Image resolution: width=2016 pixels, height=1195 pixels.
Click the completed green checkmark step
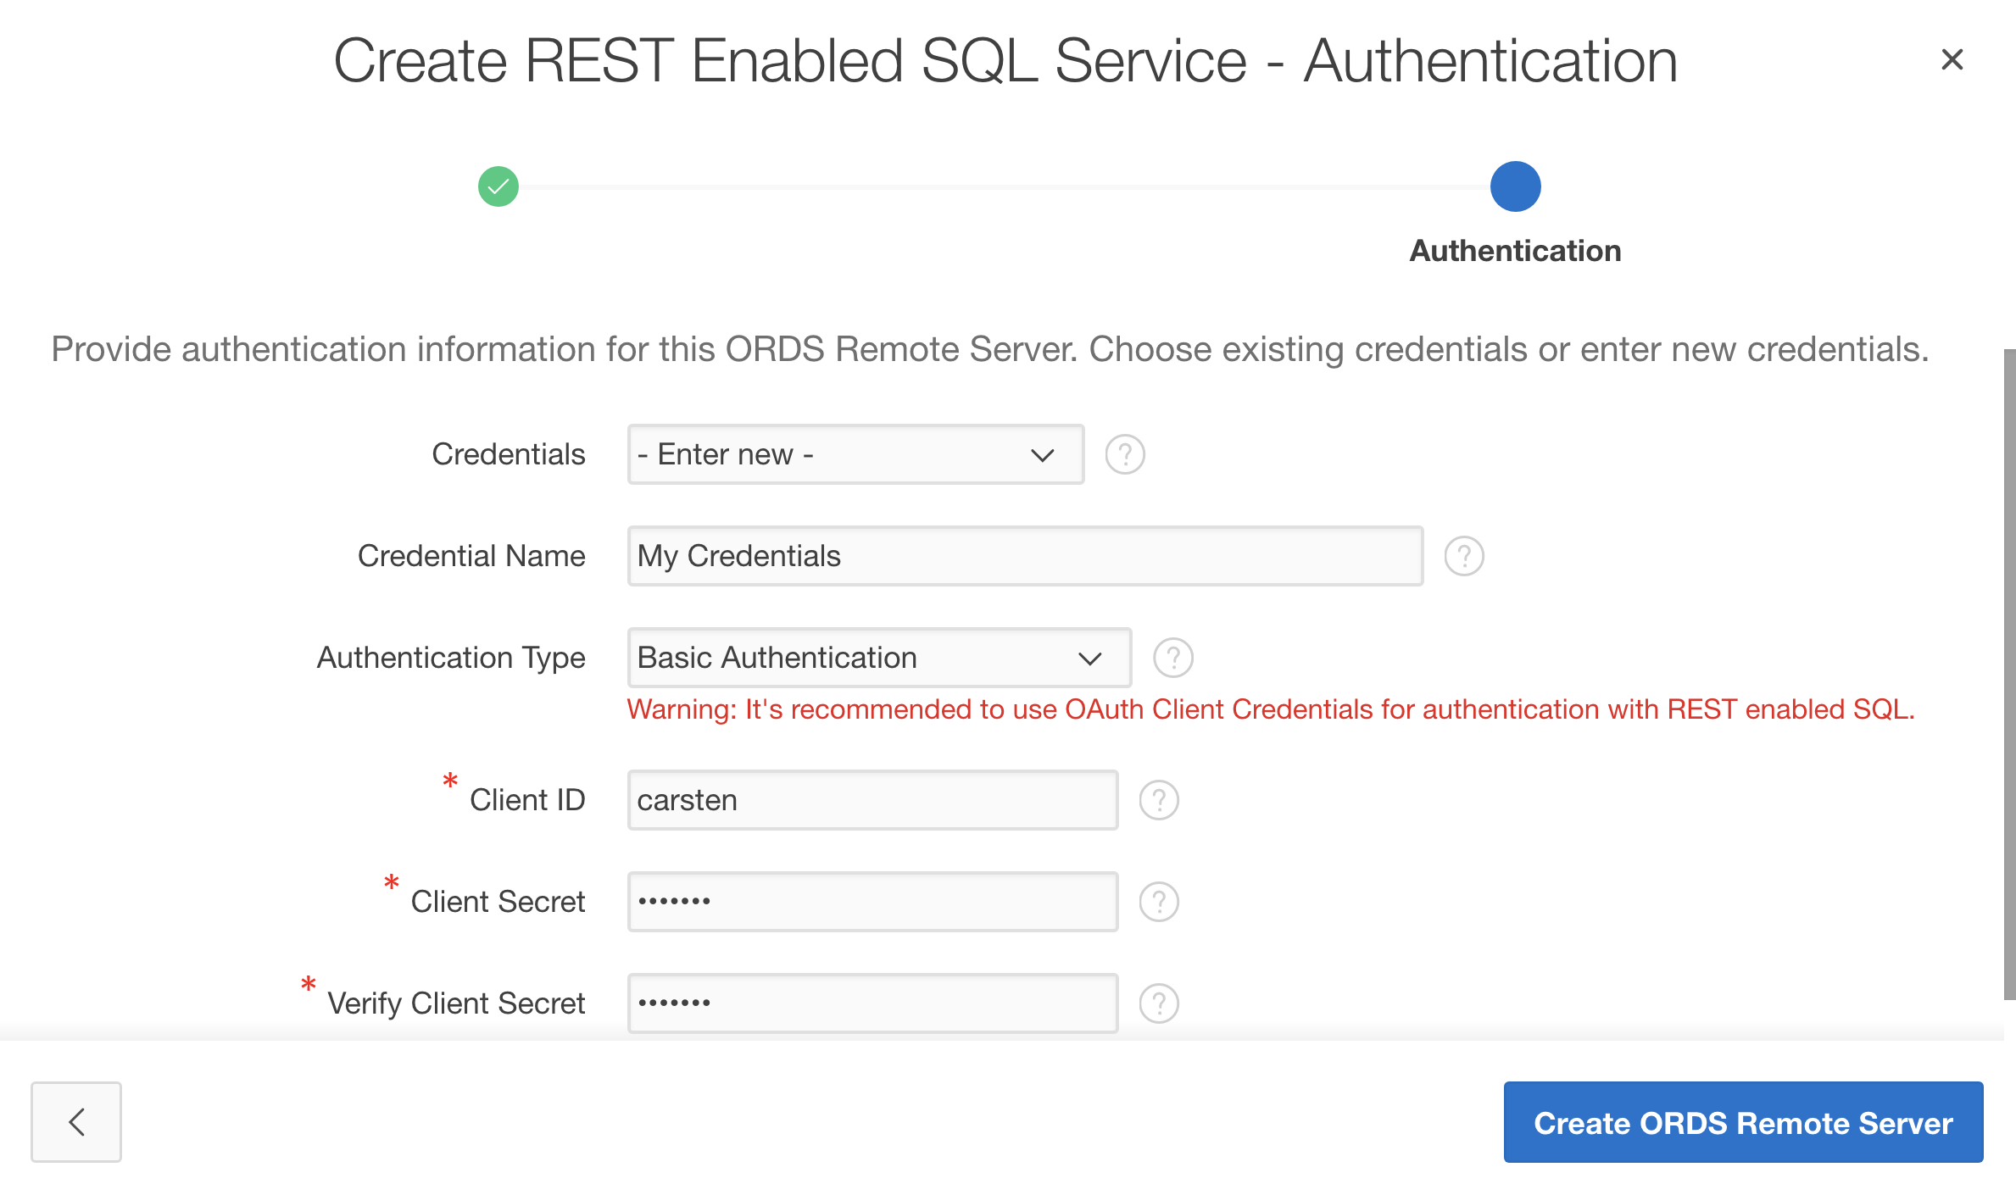pos(498,186)
